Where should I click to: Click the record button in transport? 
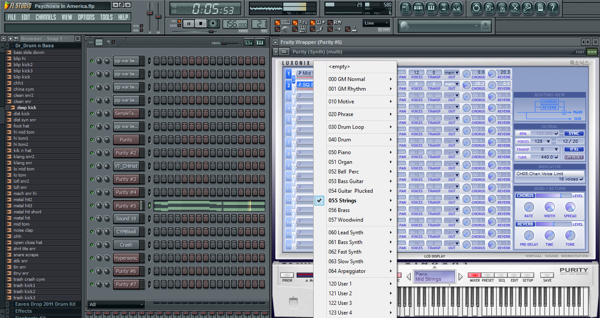pos(213,24)
